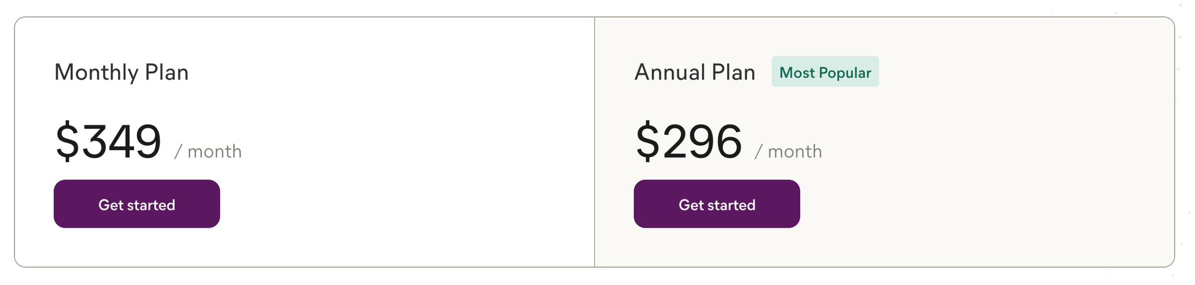Click the Most Popular badge
Viewport: 1195px width, 285px height.
click(x=825, y=72)
